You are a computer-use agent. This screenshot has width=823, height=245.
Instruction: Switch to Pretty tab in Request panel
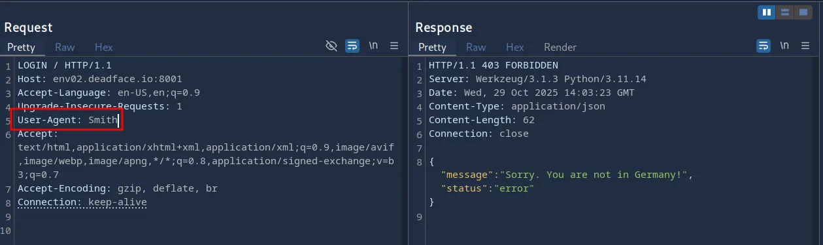coord(21,47)
